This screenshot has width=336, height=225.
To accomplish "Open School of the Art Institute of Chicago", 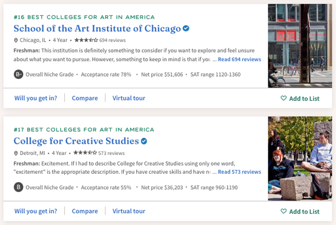I will click(x=97, y=28).
